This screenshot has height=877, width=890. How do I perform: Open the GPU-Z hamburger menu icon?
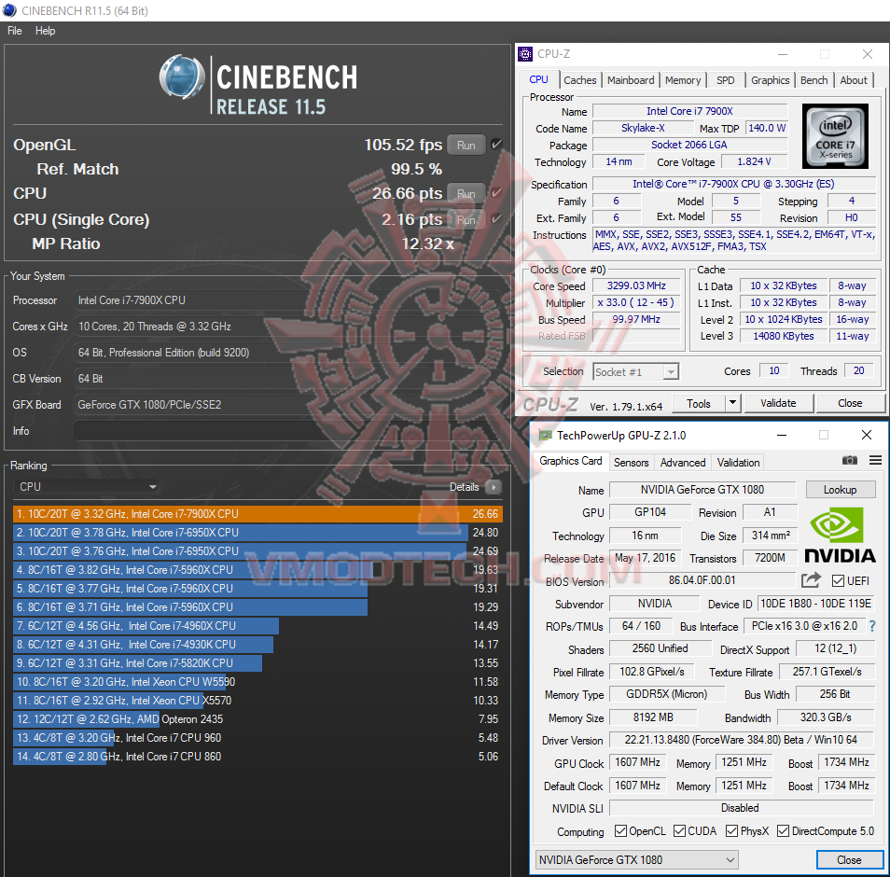875,460
